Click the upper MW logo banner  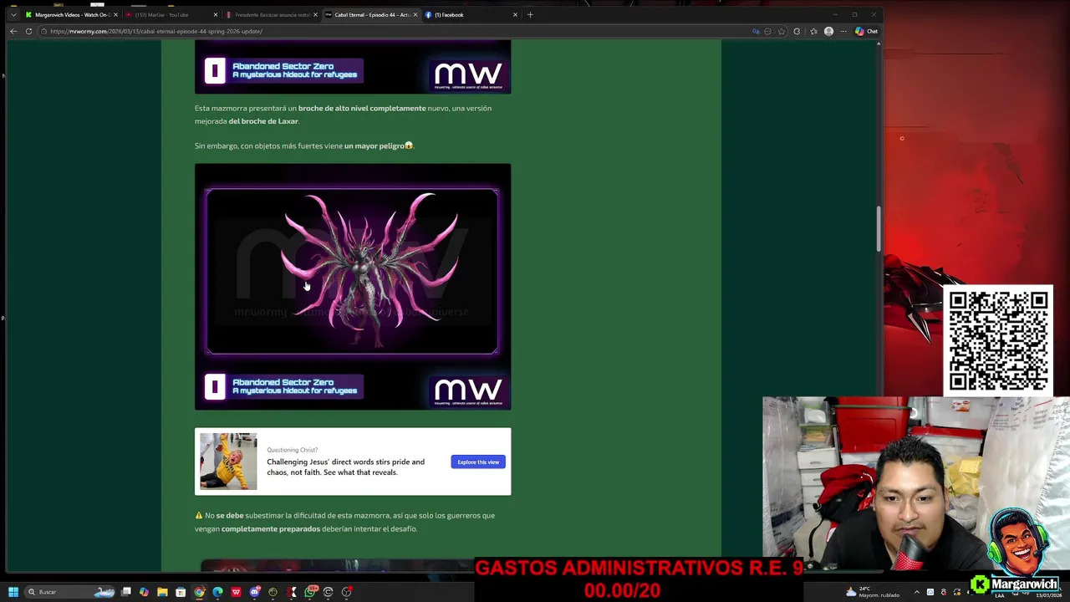click(x=468, y=75)
